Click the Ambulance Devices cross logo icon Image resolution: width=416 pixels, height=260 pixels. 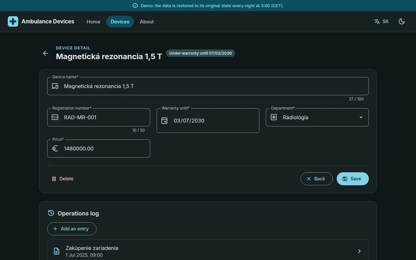point(13,21)
